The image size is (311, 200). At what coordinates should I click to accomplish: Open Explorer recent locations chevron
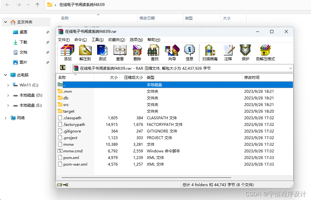[x=28, y=5]
